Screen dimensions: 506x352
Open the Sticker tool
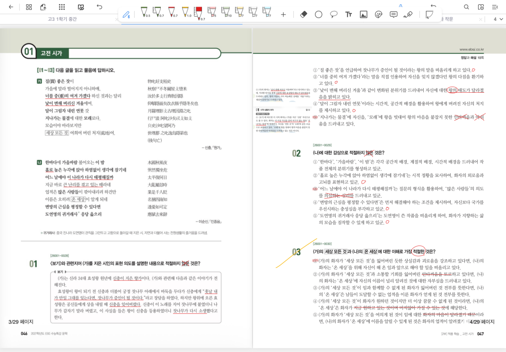tap(378, 15)
